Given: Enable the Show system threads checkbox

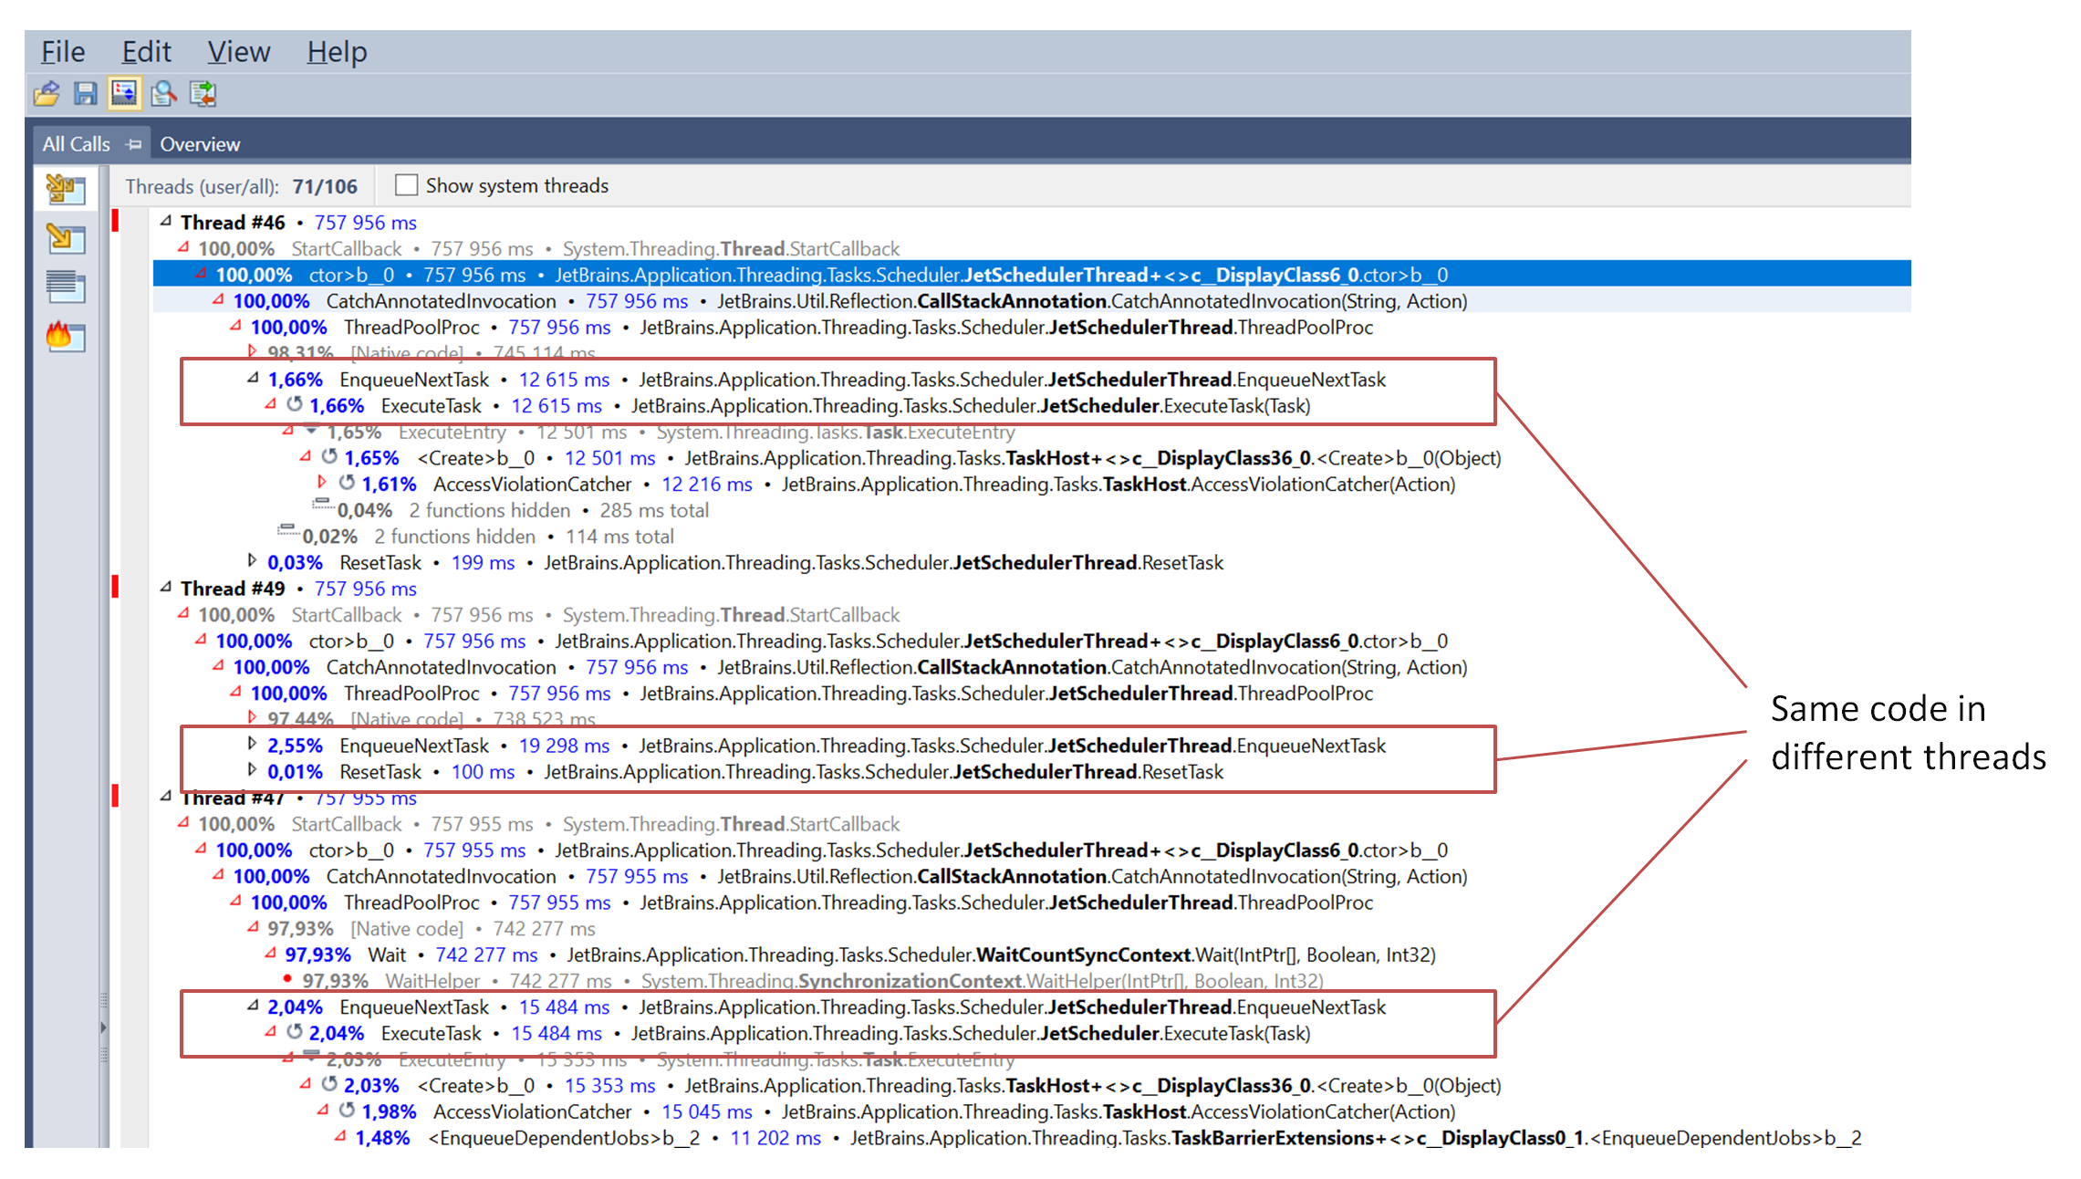Looking at the screenshot, I should tap(406, 184).
